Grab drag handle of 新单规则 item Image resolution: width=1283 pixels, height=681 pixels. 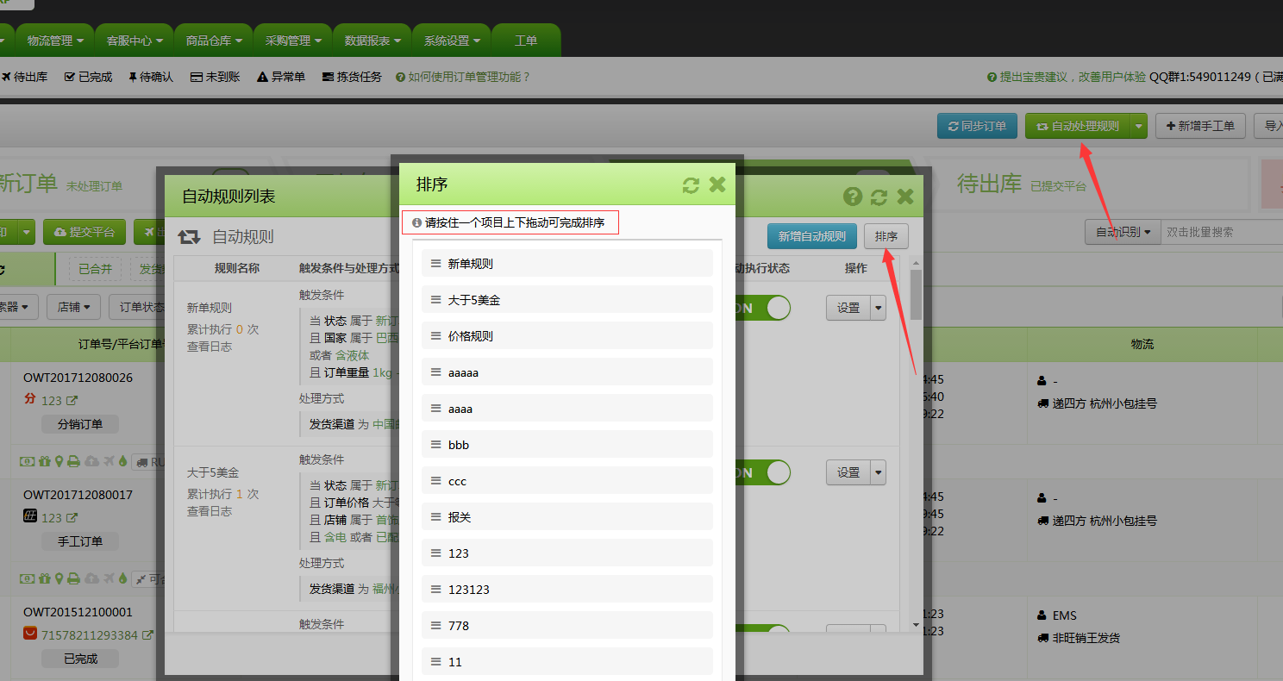(x=436, y=264)
